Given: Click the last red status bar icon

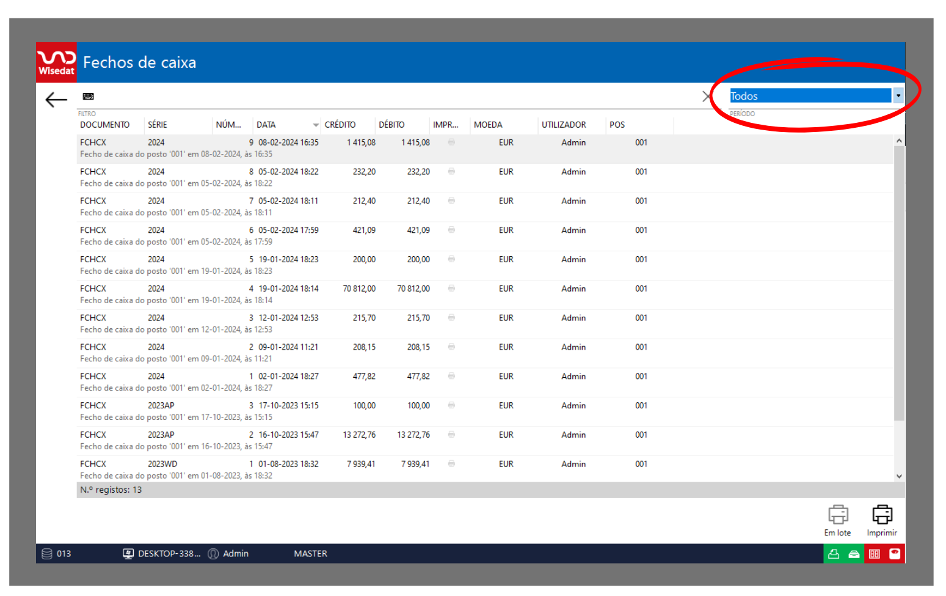Looking at the screenshot, I should point(895,554).
